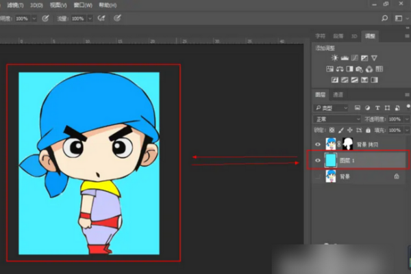This screenshot has width=411, height=274.
Task: Add an Exposure adjustment layer
Action: click(364, 58)
